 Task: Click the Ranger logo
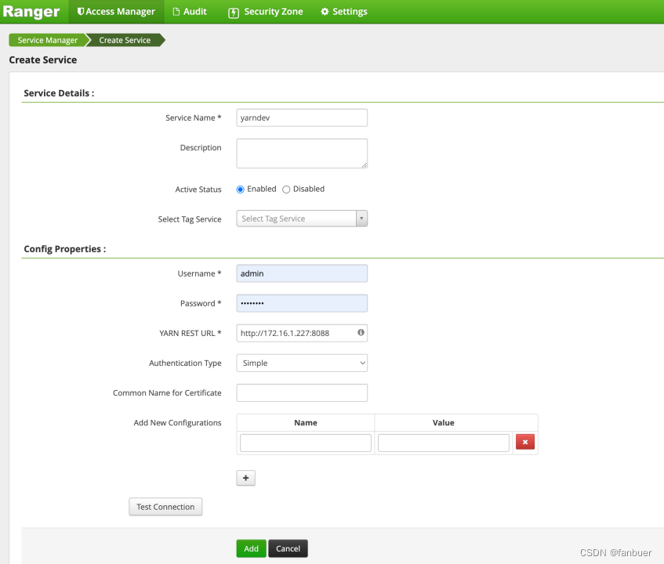tap(31, 12)
